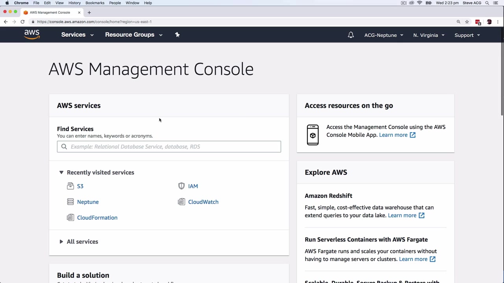Open the N. Virginia region dropdown
504x283 pixels.
pyautogui.click(x=428, y=35)
